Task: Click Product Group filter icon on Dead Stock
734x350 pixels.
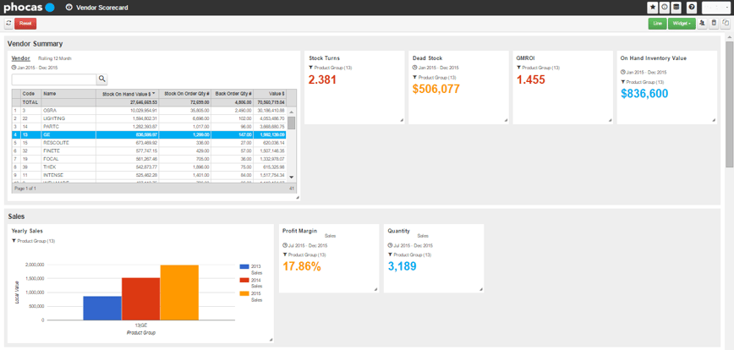Action: tap(414, 77)
